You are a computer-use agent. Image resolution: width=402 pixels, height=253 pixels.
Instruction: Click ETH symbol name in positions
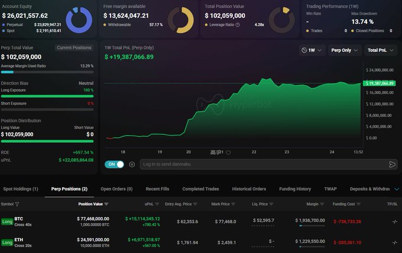tap(19, 240)
